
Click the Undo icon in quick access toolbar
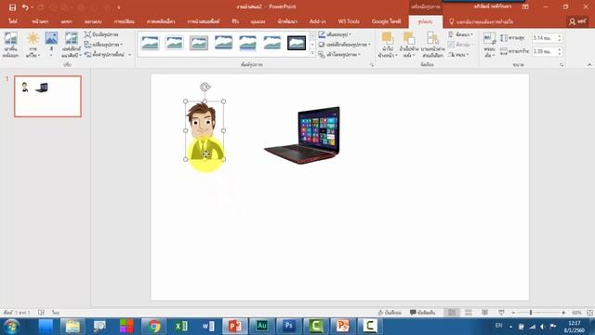25,7
